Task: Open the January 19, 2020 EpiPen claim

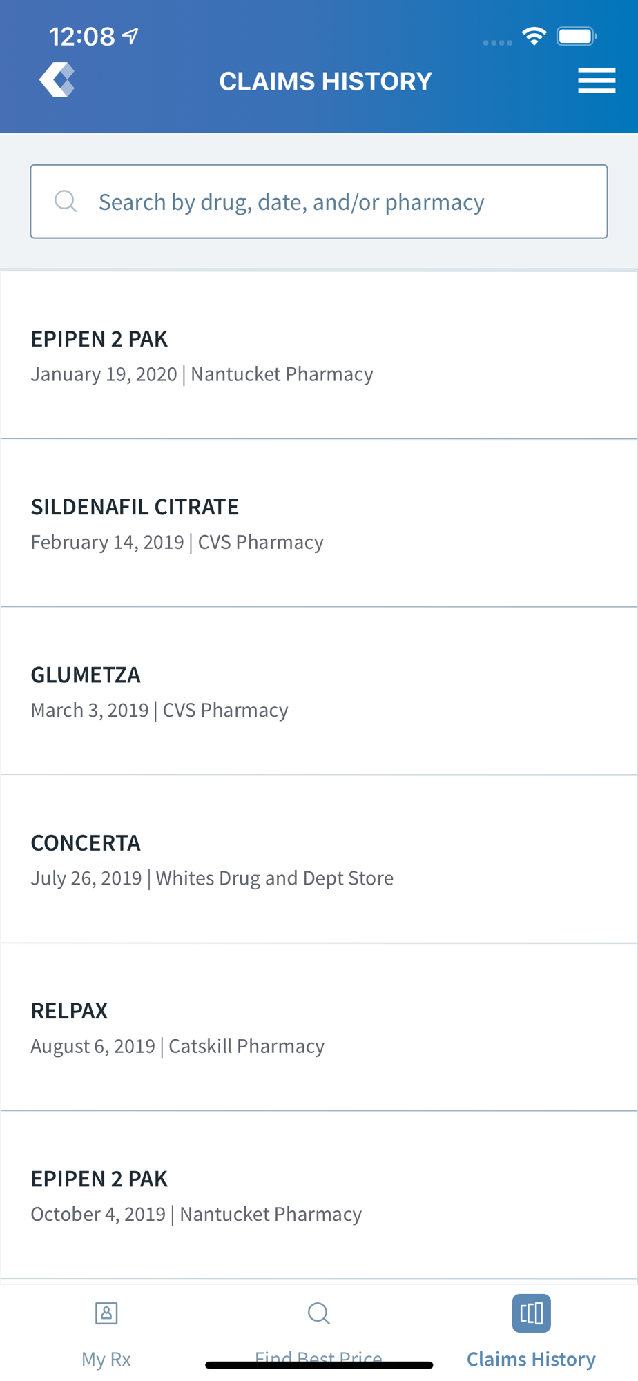Action: click(319, 356)
